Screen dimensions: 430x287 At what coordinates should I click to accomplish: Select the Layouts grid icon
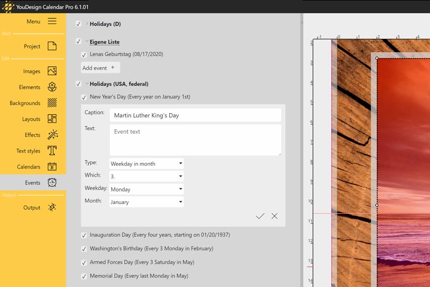click(52, 118)
